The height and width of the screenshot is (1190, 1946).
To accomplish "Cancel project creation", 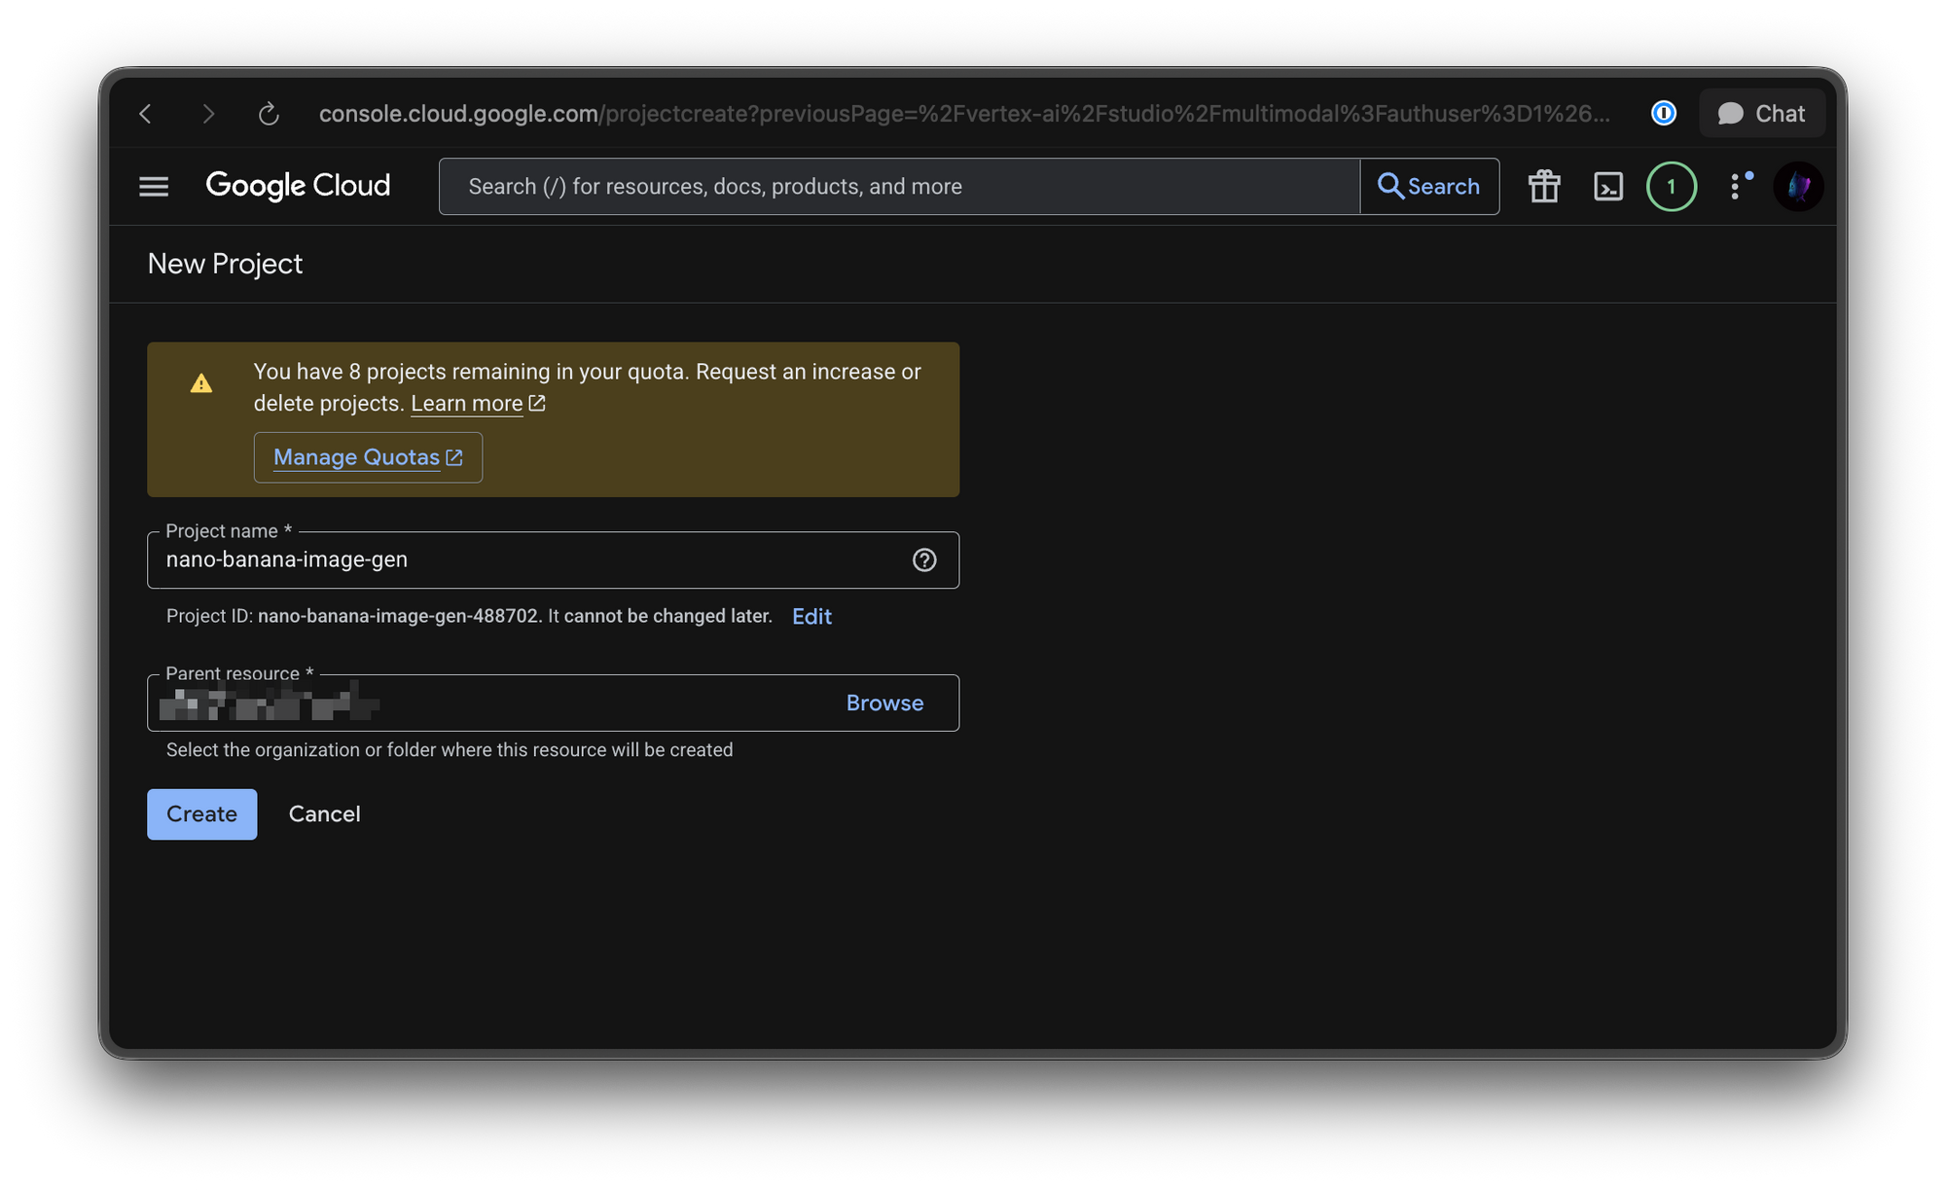I will 324,814.
